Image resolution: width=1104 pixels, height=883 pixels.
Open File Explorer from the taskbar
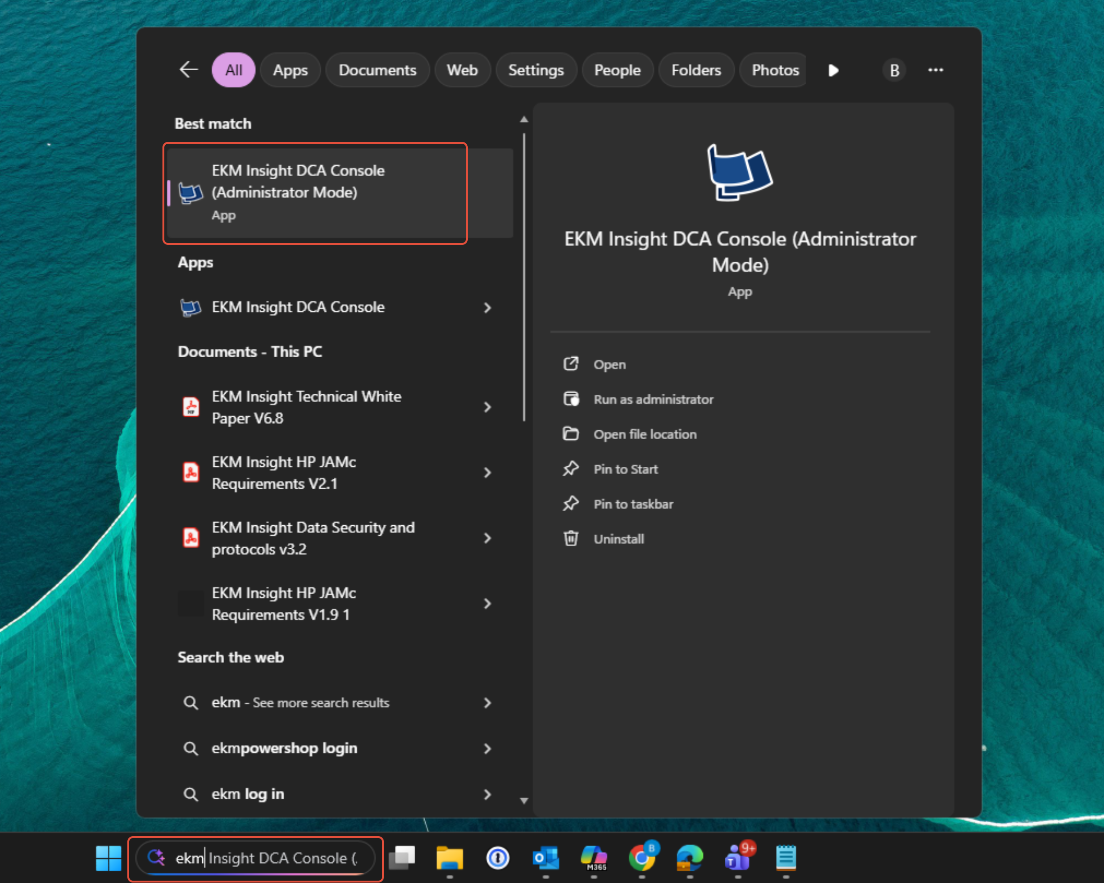tap(449, 858)
